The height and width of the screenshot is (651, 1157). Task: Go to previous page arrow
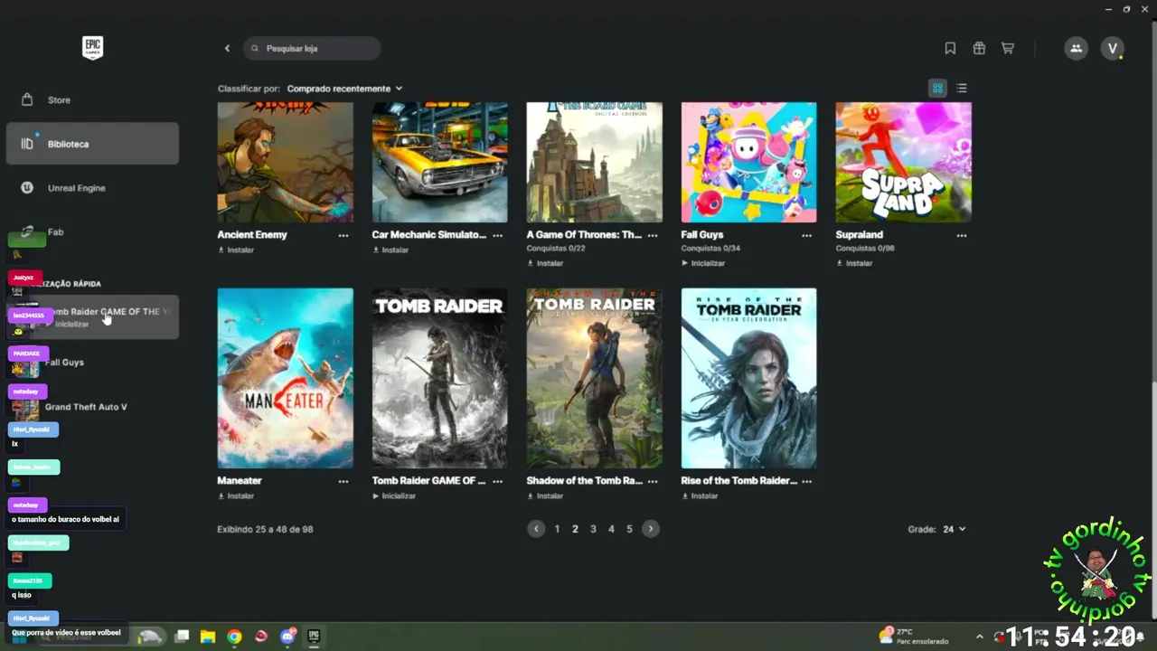click(x=536, y=529)
